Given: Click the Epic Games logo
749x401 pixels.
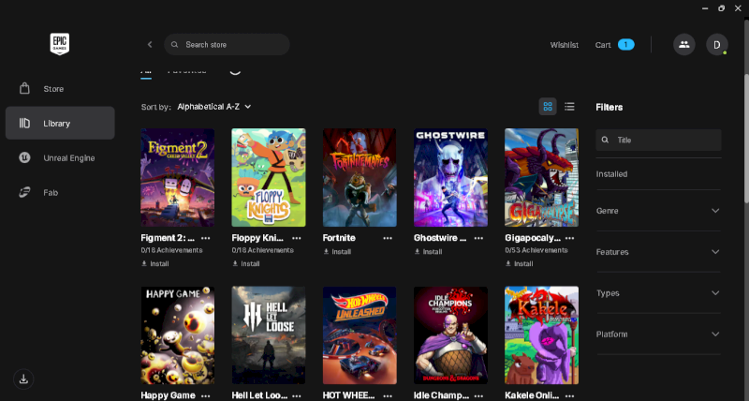Looking at the screenshot, I should (60, 44).
